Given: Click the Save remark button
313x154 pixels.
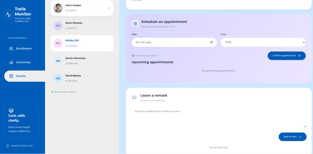Looking at the screenshot, I should coord(292,137).
